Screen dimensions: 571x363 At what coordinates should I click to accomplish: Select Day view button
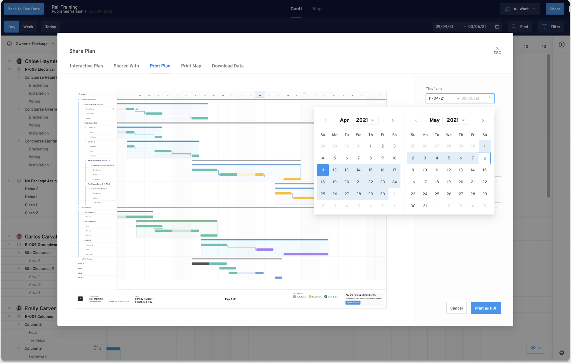[12, 27]
